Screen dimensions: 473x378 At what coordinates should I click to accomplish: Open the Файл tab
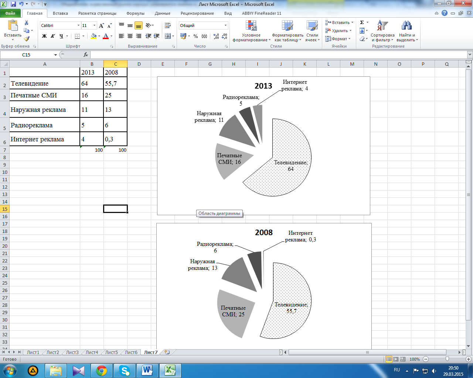click(10, 13)
